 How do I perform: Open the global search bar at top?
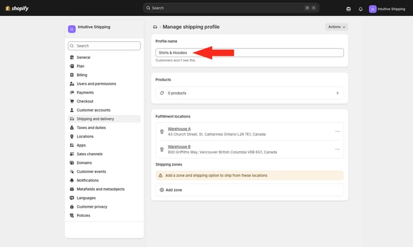click(x=231, y=8)
